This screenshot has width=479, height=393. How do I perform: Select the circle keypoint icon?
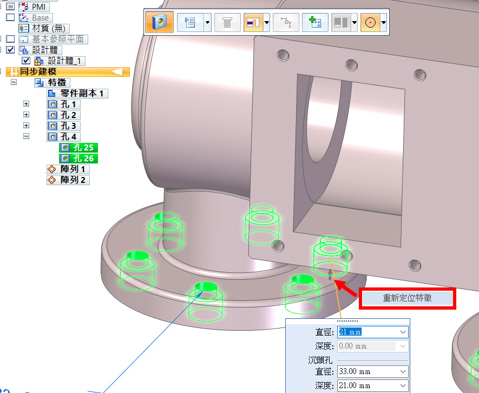(370, 22)
